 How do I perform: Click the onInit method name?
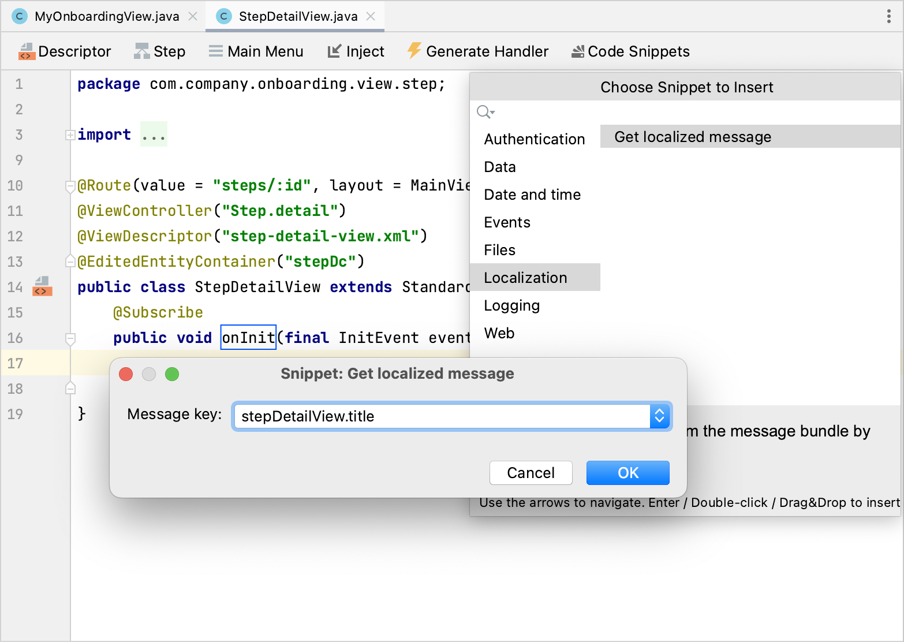(248, 338)
